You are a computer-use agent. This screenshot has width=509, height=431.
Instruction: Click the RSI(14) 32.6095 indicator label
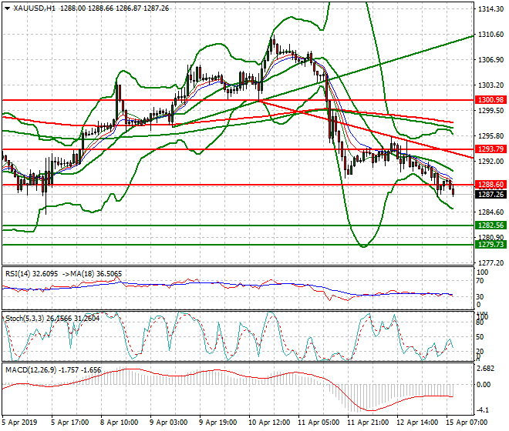[x=32, y=274]
